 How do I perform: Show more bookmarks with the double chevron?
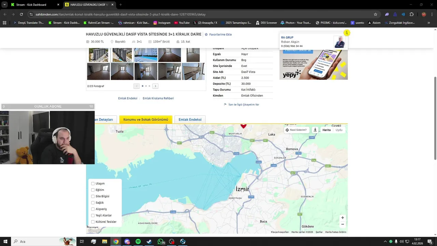(429, 23)
